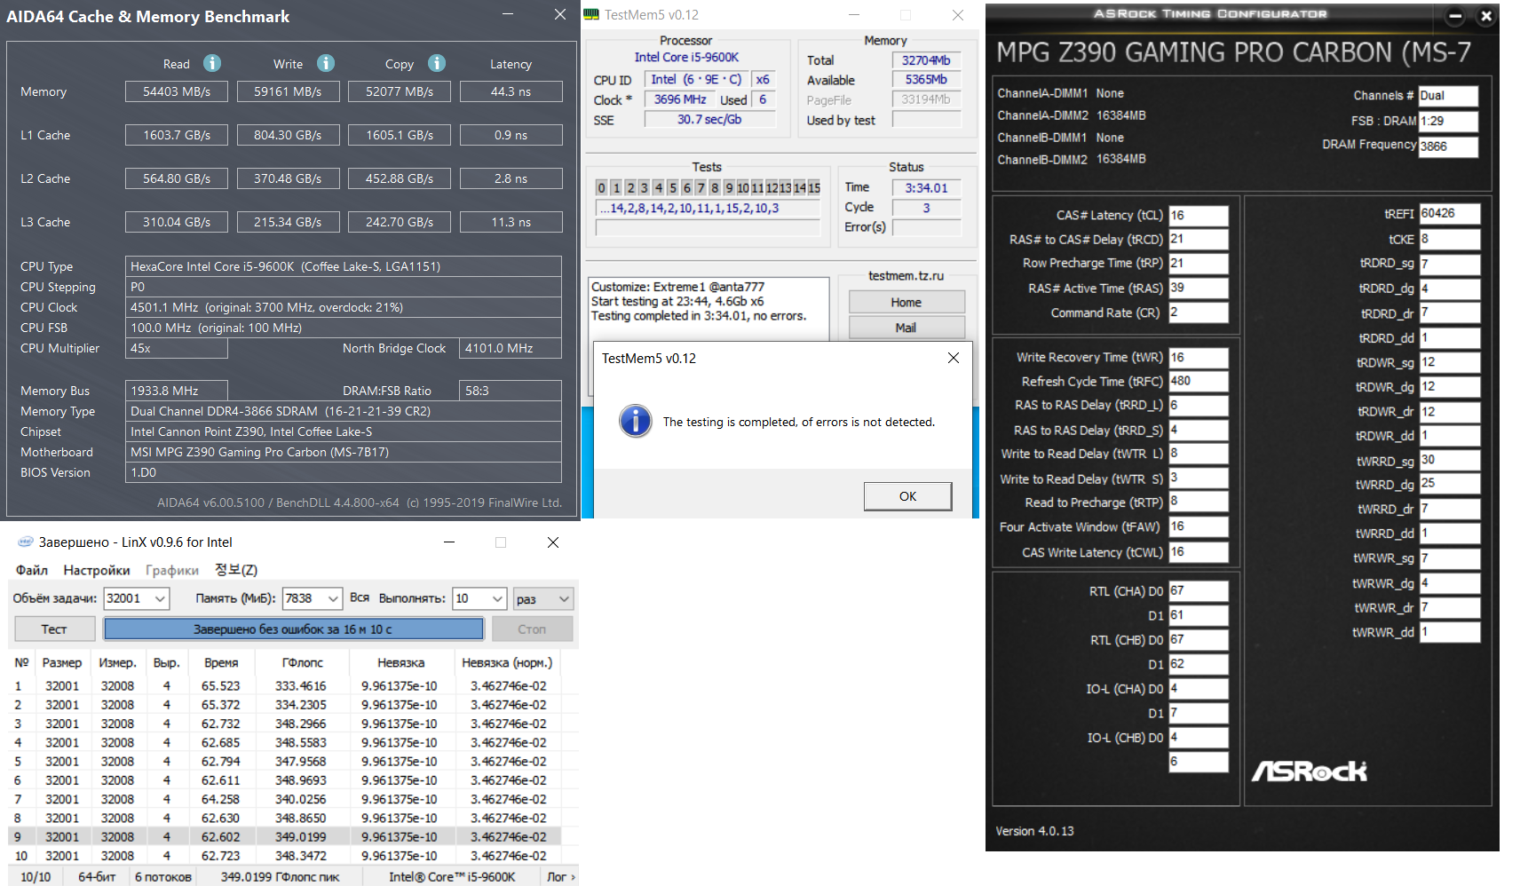Click the CAS# Latency (tCL) field in ASRock
This screenshot has width=1528, height=886.
coord(1199,215)
